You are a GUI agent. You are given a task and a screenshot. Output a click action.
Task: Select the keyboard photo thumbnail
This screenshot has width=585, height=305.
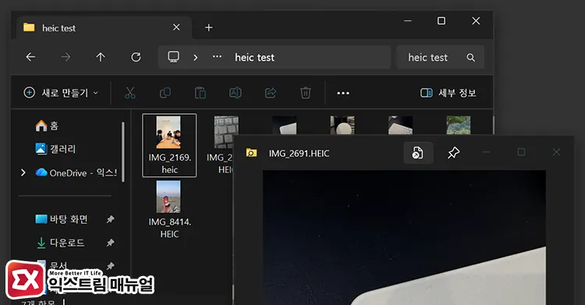pos(226,132)
